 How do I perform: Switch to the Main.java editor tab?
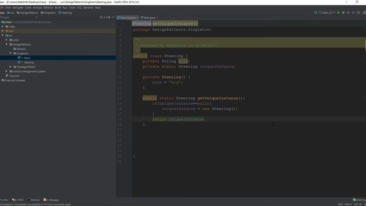(149, 18)
